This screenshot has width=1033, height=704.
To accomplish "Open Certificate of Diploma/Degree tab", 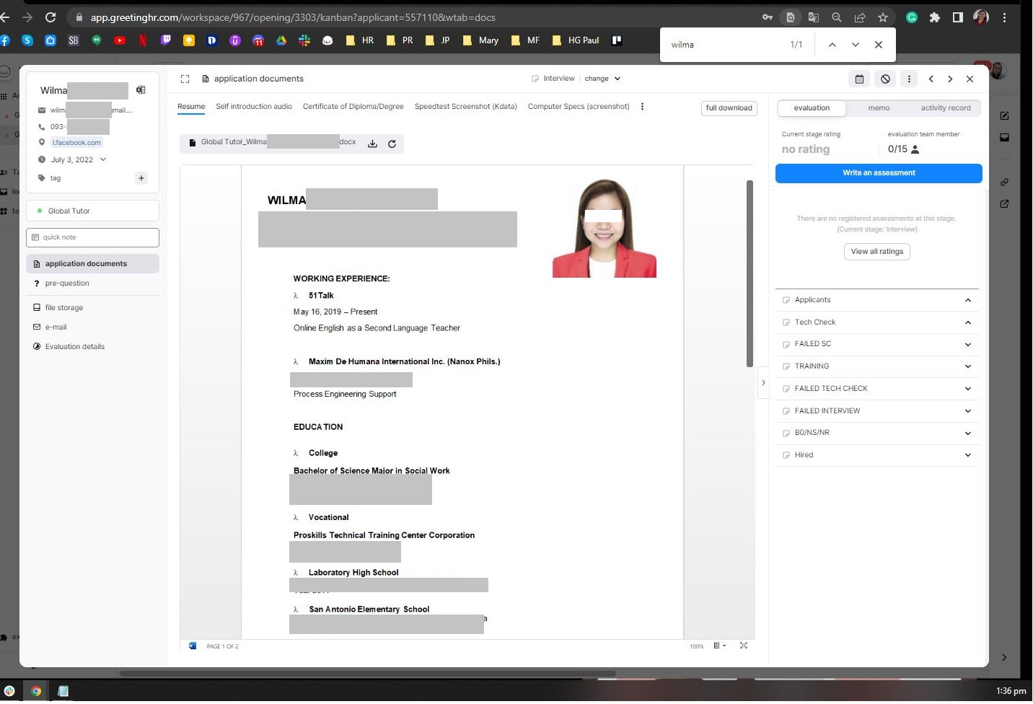I will coord(353,107).
